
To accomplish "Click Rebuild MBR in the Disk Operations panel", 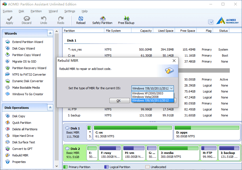I will pyautogui.click(x=20, y=155).
